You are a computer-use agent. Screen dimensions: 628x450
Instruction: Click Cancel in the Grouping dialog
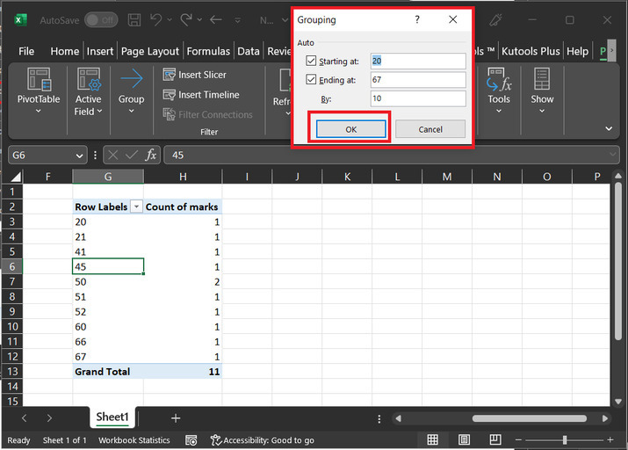point(430,129)
